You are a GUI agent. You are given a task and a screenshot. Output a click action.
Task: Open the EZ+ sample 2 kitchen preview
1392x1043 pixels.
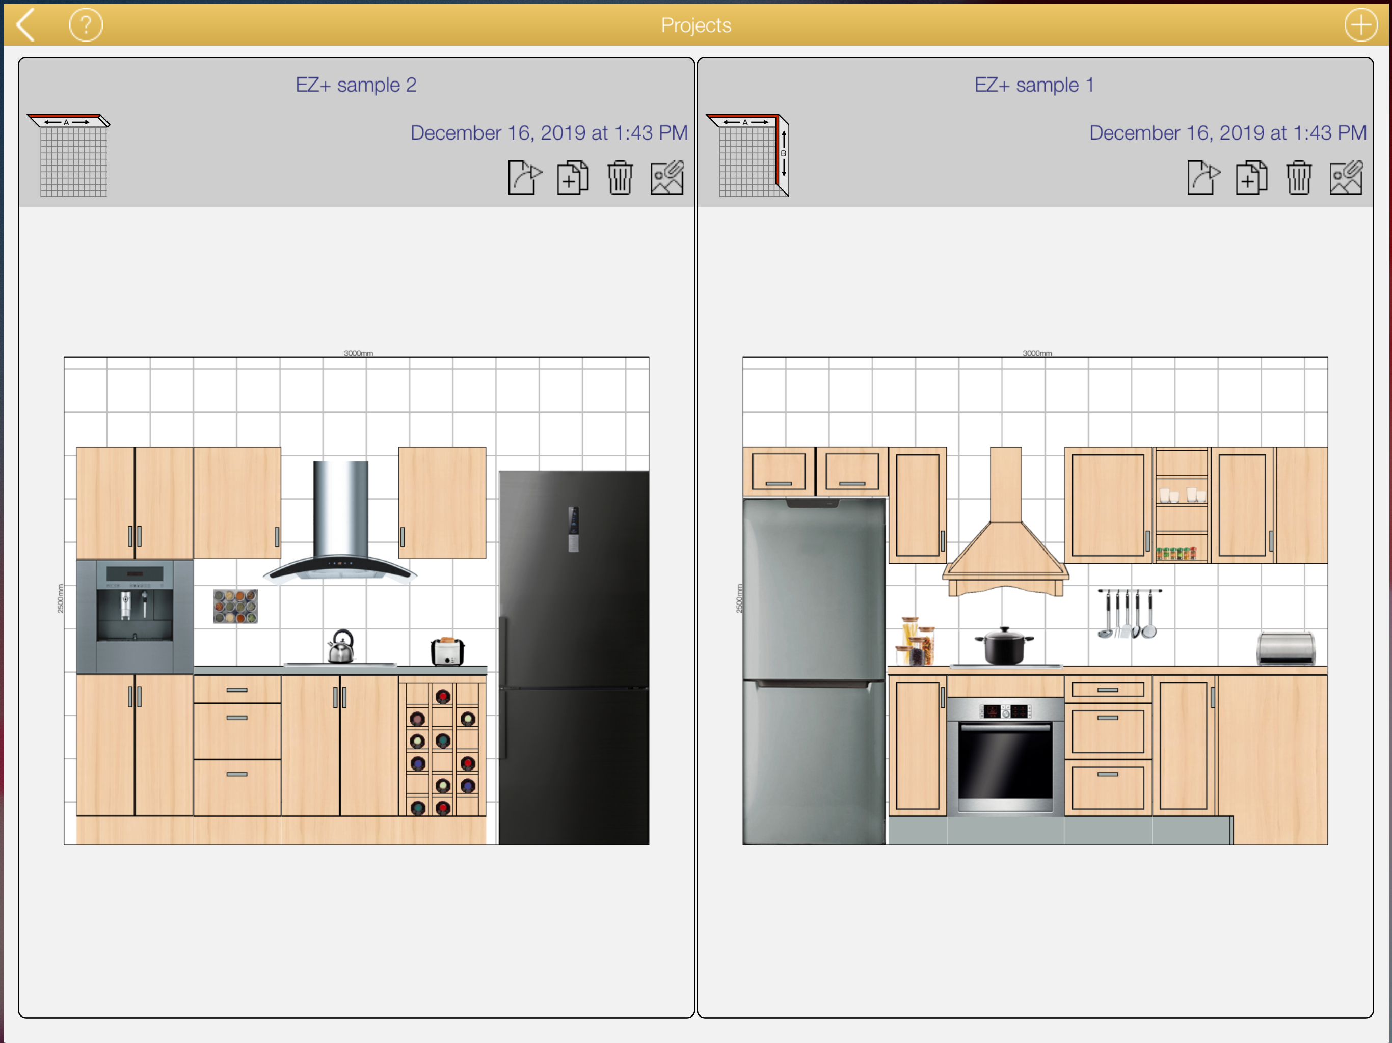coord(356,601)
